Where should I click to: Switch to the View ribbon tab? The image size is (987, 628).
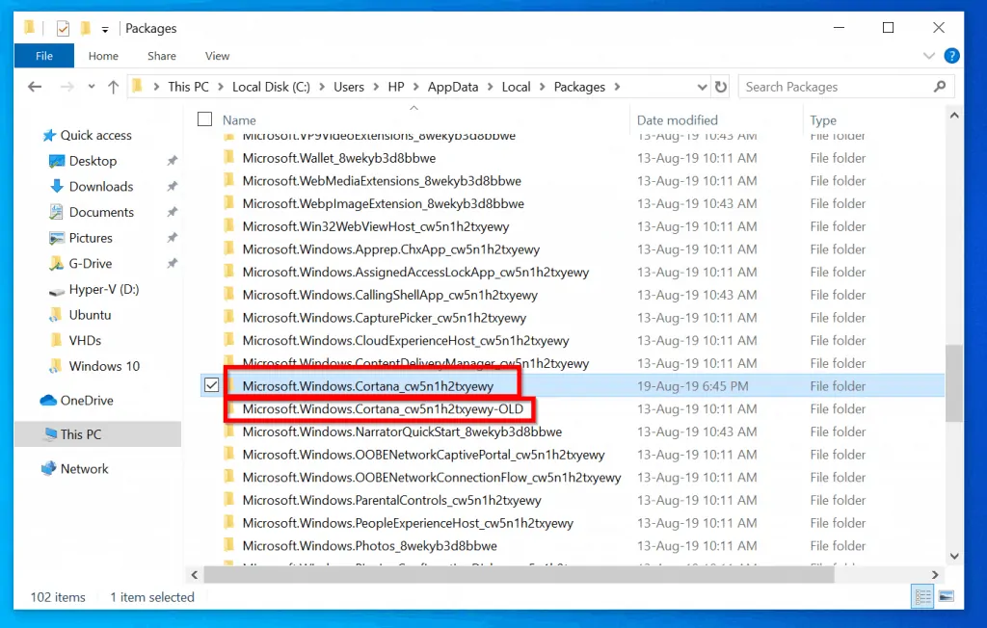pos(217,56)
